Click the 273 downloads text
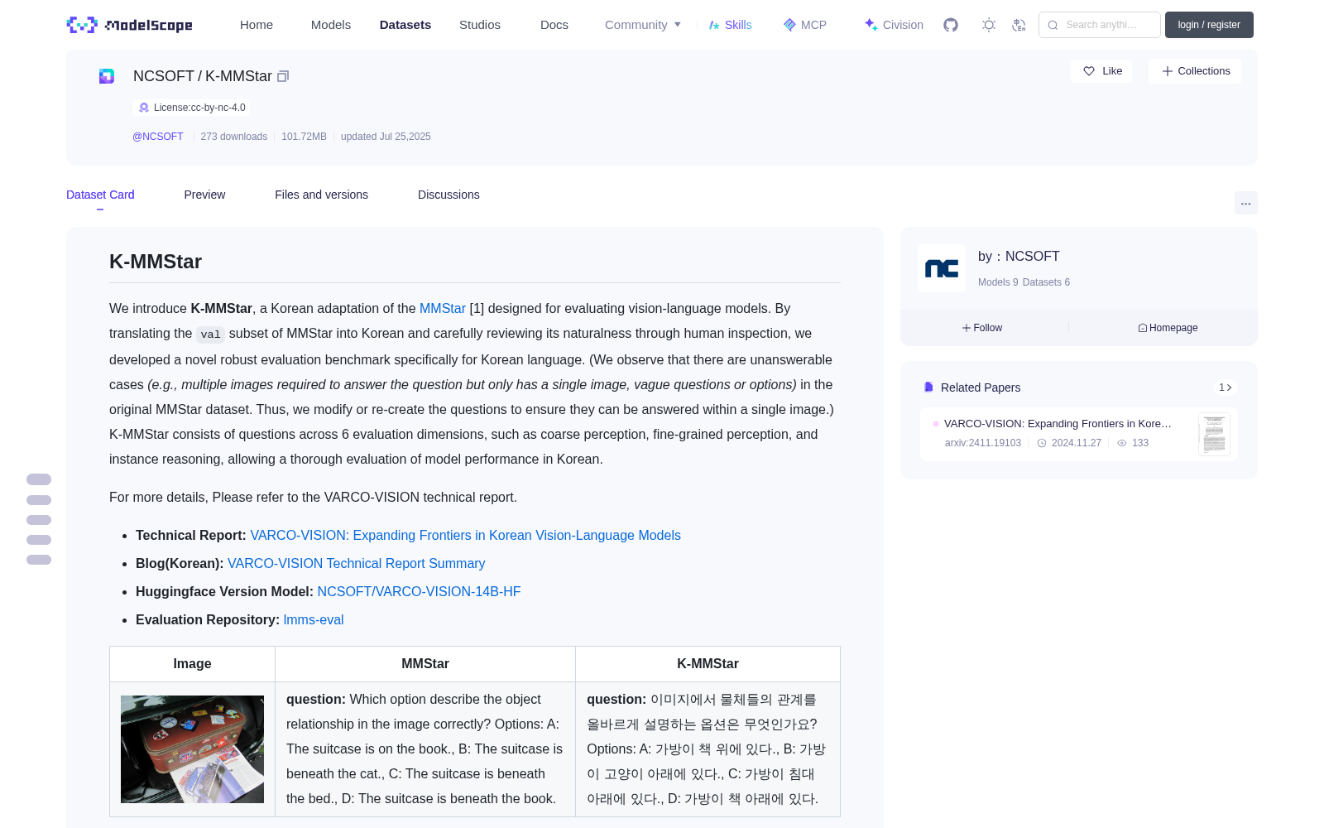Screen dimensions: 1324x828 point(234,137)
